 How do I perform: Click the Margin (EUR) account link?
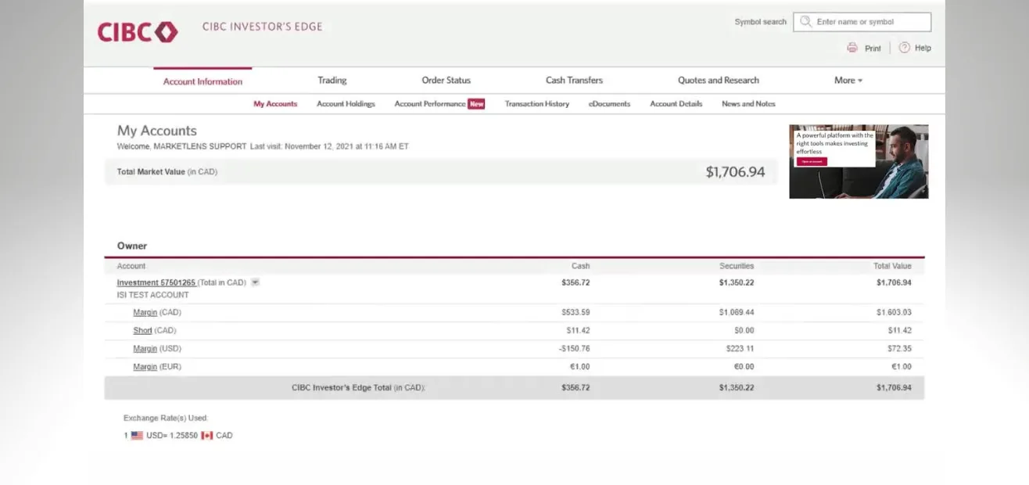pos(145,367)
